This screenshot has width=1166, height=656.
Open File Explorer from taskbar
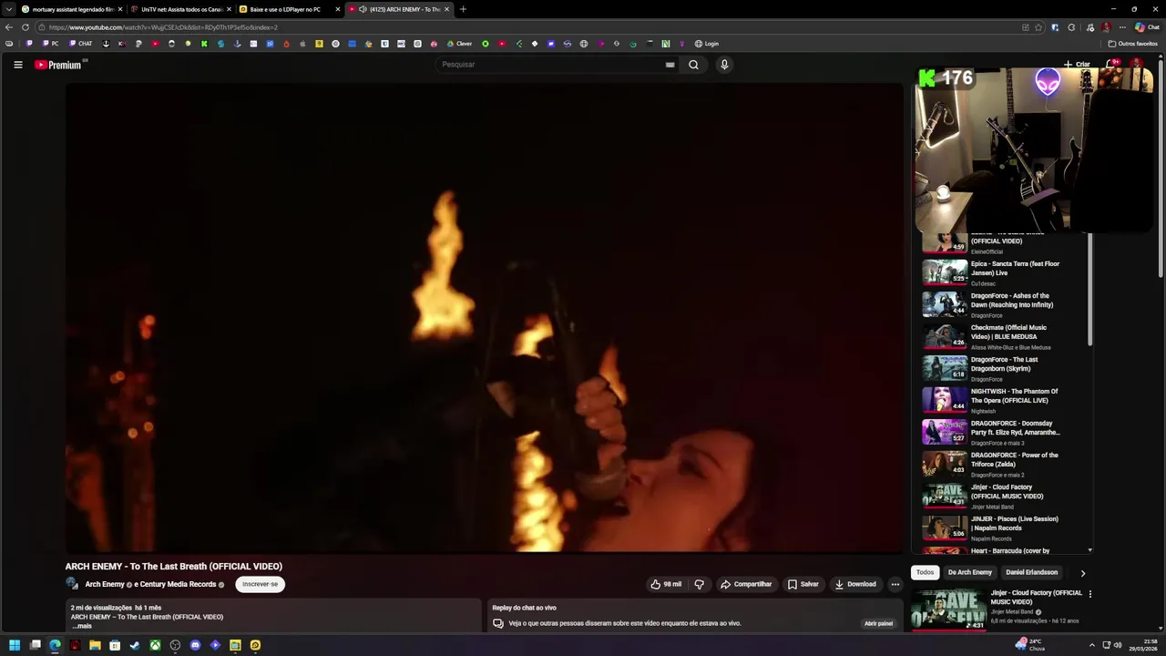pos(95,645)
